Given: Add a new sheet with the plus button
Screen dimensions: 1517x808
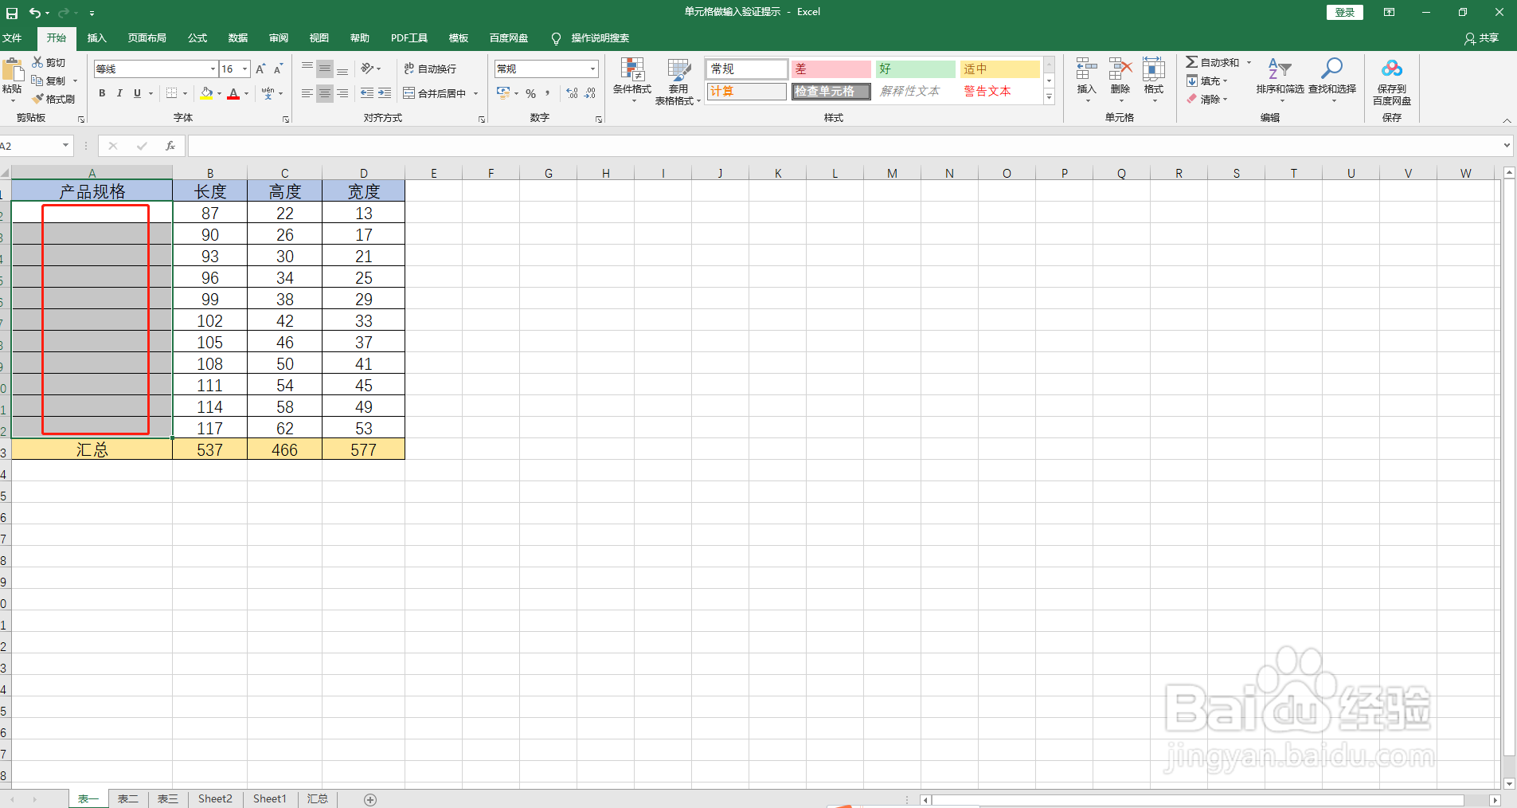Looking at the screenshot, I should tap(369, 799).
